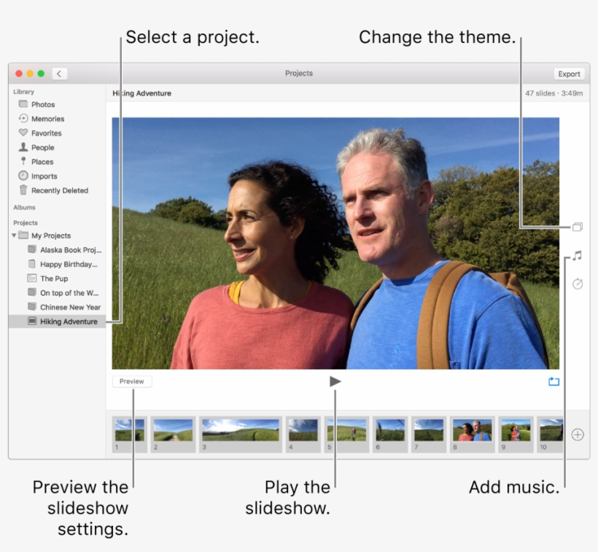The image size is (598, 552).
Task: Toggle loop playback for the slideshow
Action: pyautogui.click(x=553, y=381)
